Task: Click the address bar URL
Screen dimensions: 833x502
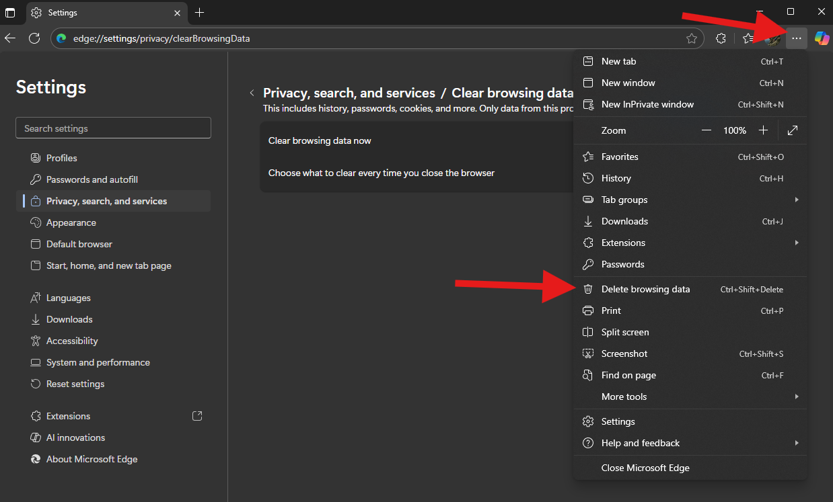Action: point(161,38)
